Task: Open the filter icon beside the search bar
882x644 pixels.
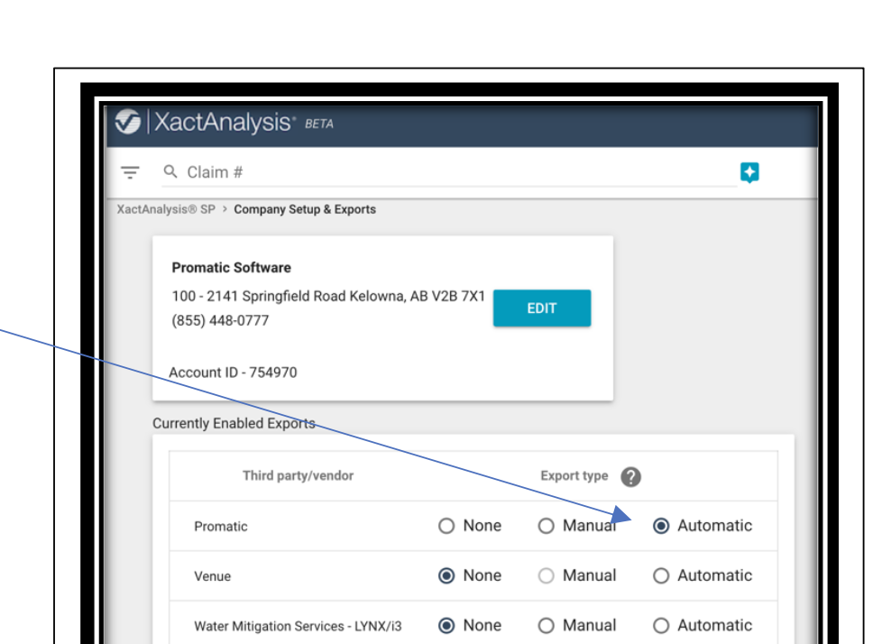Action: (130, 171)
